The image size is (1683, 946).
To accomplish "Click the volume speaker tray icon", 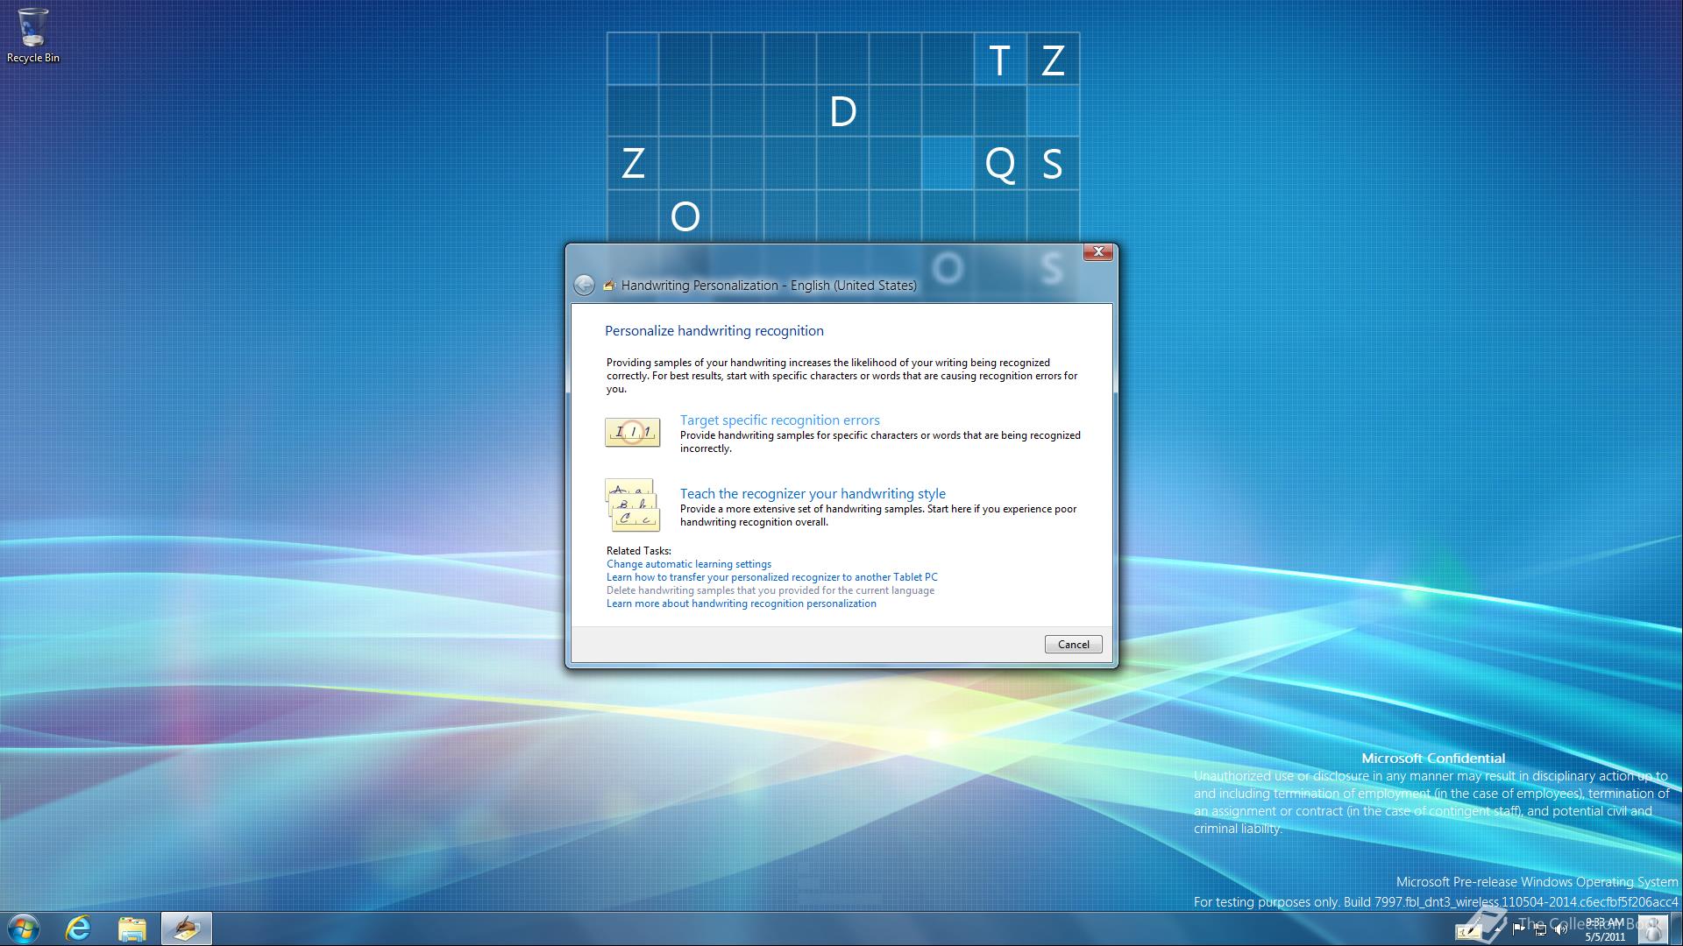I will [1561, 930].
